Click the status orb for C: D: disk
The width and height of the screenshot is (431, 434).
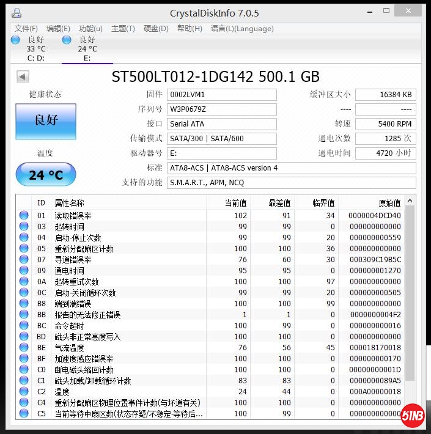pos(16,40)
